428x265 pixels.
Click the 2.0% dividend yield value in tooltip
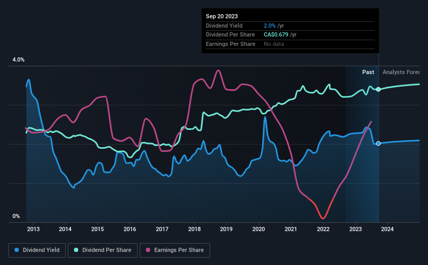(270, 26)
